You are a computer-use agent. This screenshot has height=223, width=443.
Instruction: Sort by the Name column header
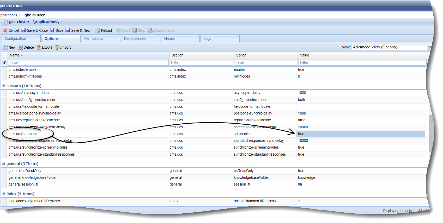[15, 55]
